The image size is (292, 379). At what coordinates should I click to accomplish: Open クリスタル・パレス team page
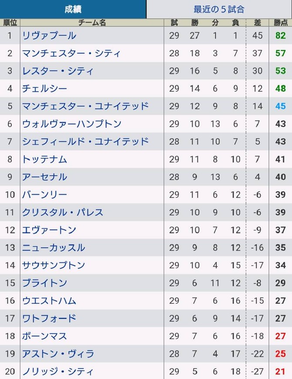point(63,212)
